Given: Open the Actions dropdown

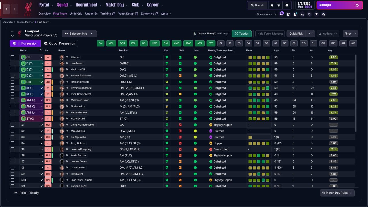Looking at the screenshot, I should pyautogui.click(x=328, y=34).
